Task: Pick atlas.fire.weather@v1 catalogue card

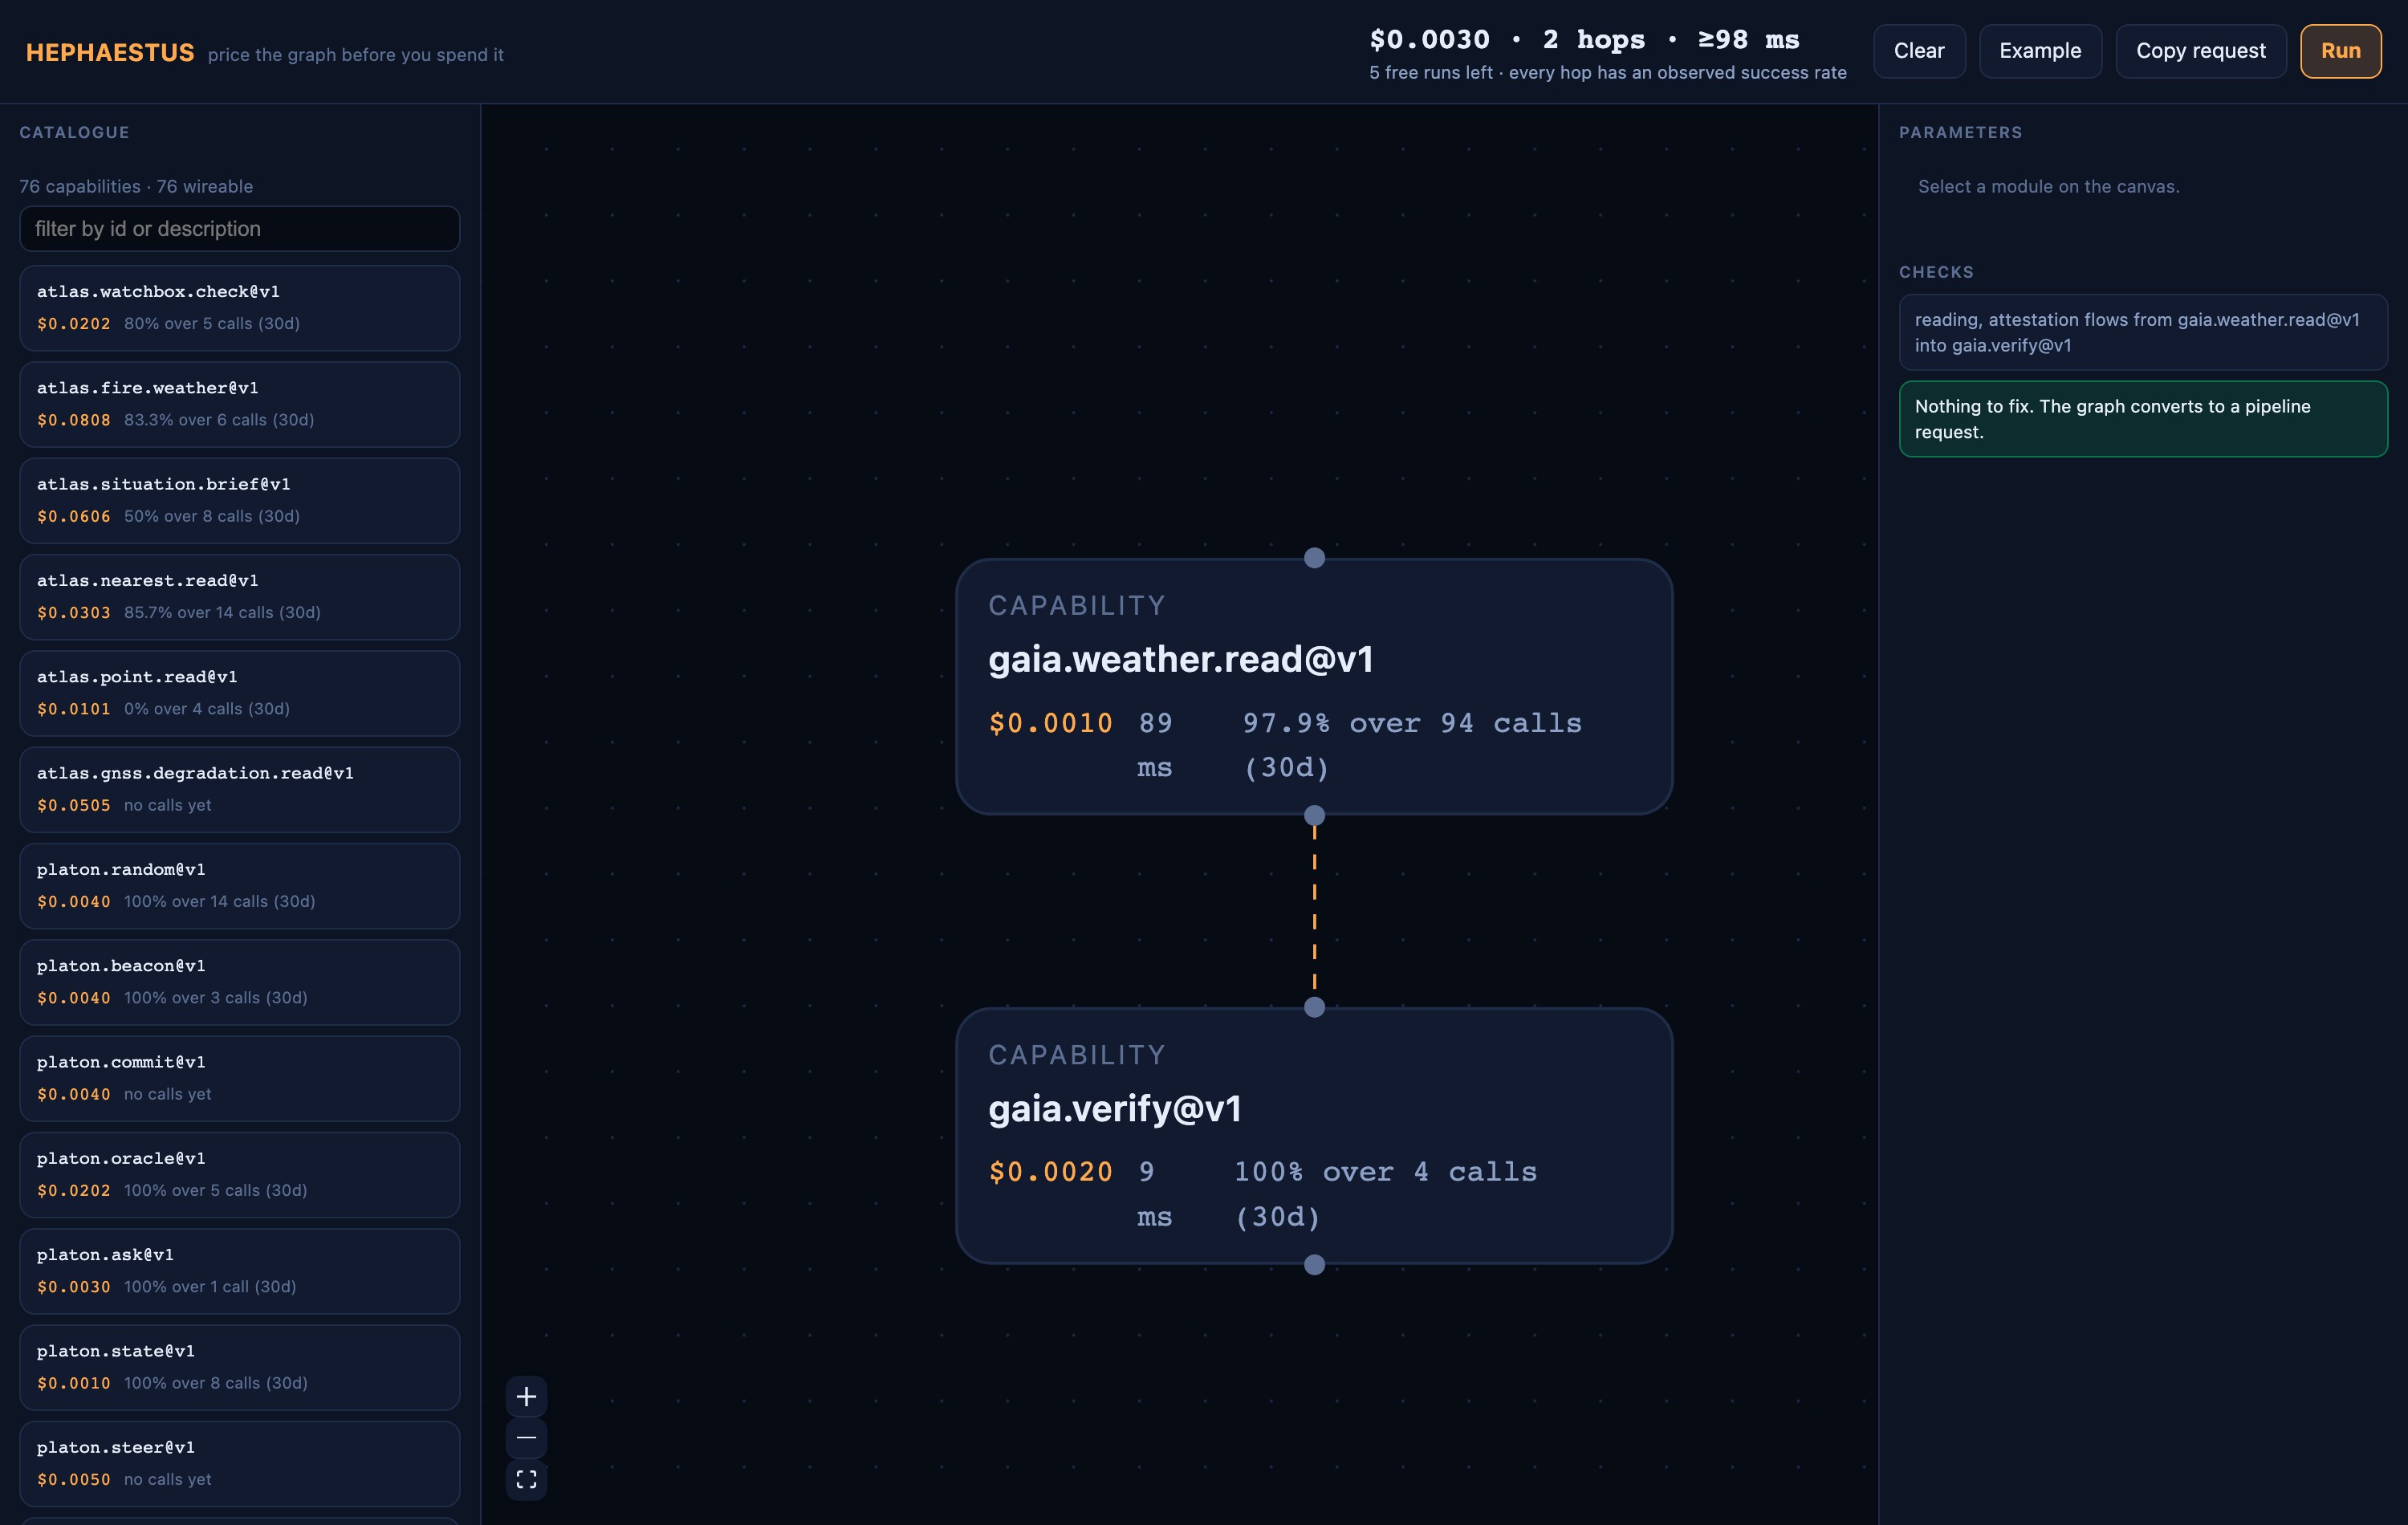Action: point(240,404)
